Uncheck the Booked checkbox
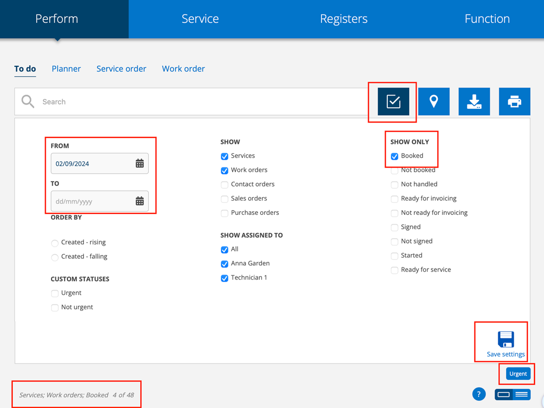544x408 pixels. tap(395, 157)
